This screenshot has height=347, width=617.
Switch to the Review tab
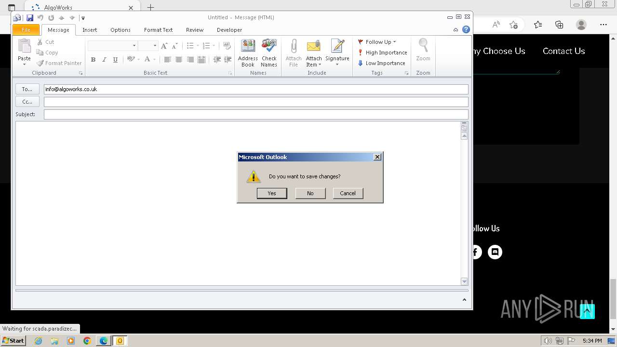coord(195,30)
